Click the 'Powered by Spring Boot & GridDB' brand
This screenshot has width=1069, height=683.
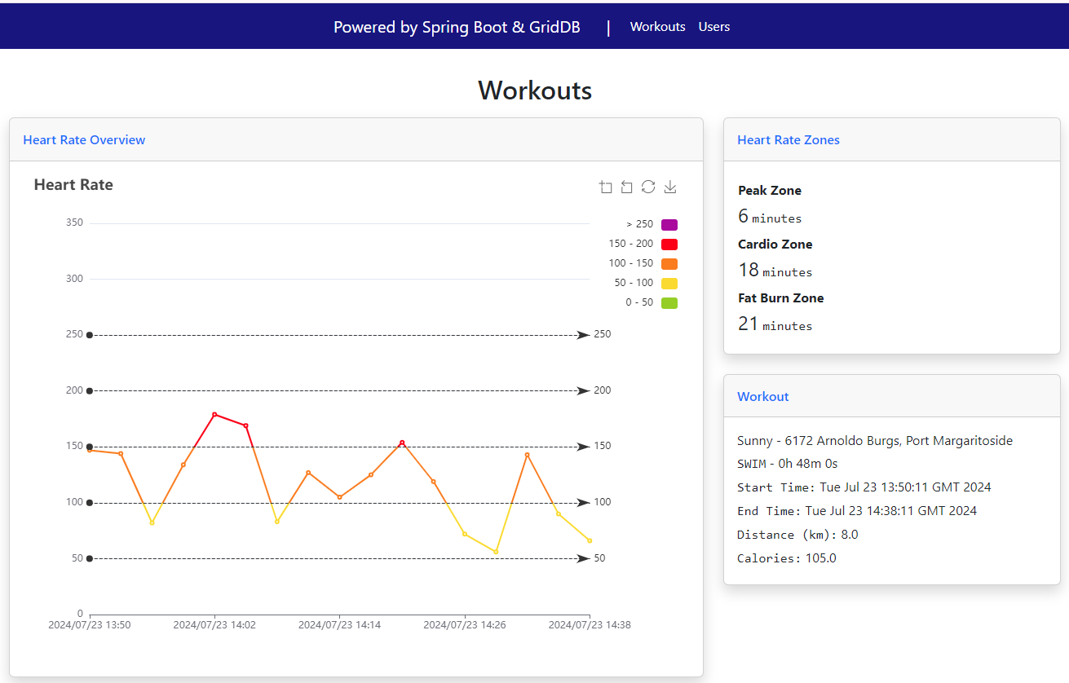(x=457, y=27)
